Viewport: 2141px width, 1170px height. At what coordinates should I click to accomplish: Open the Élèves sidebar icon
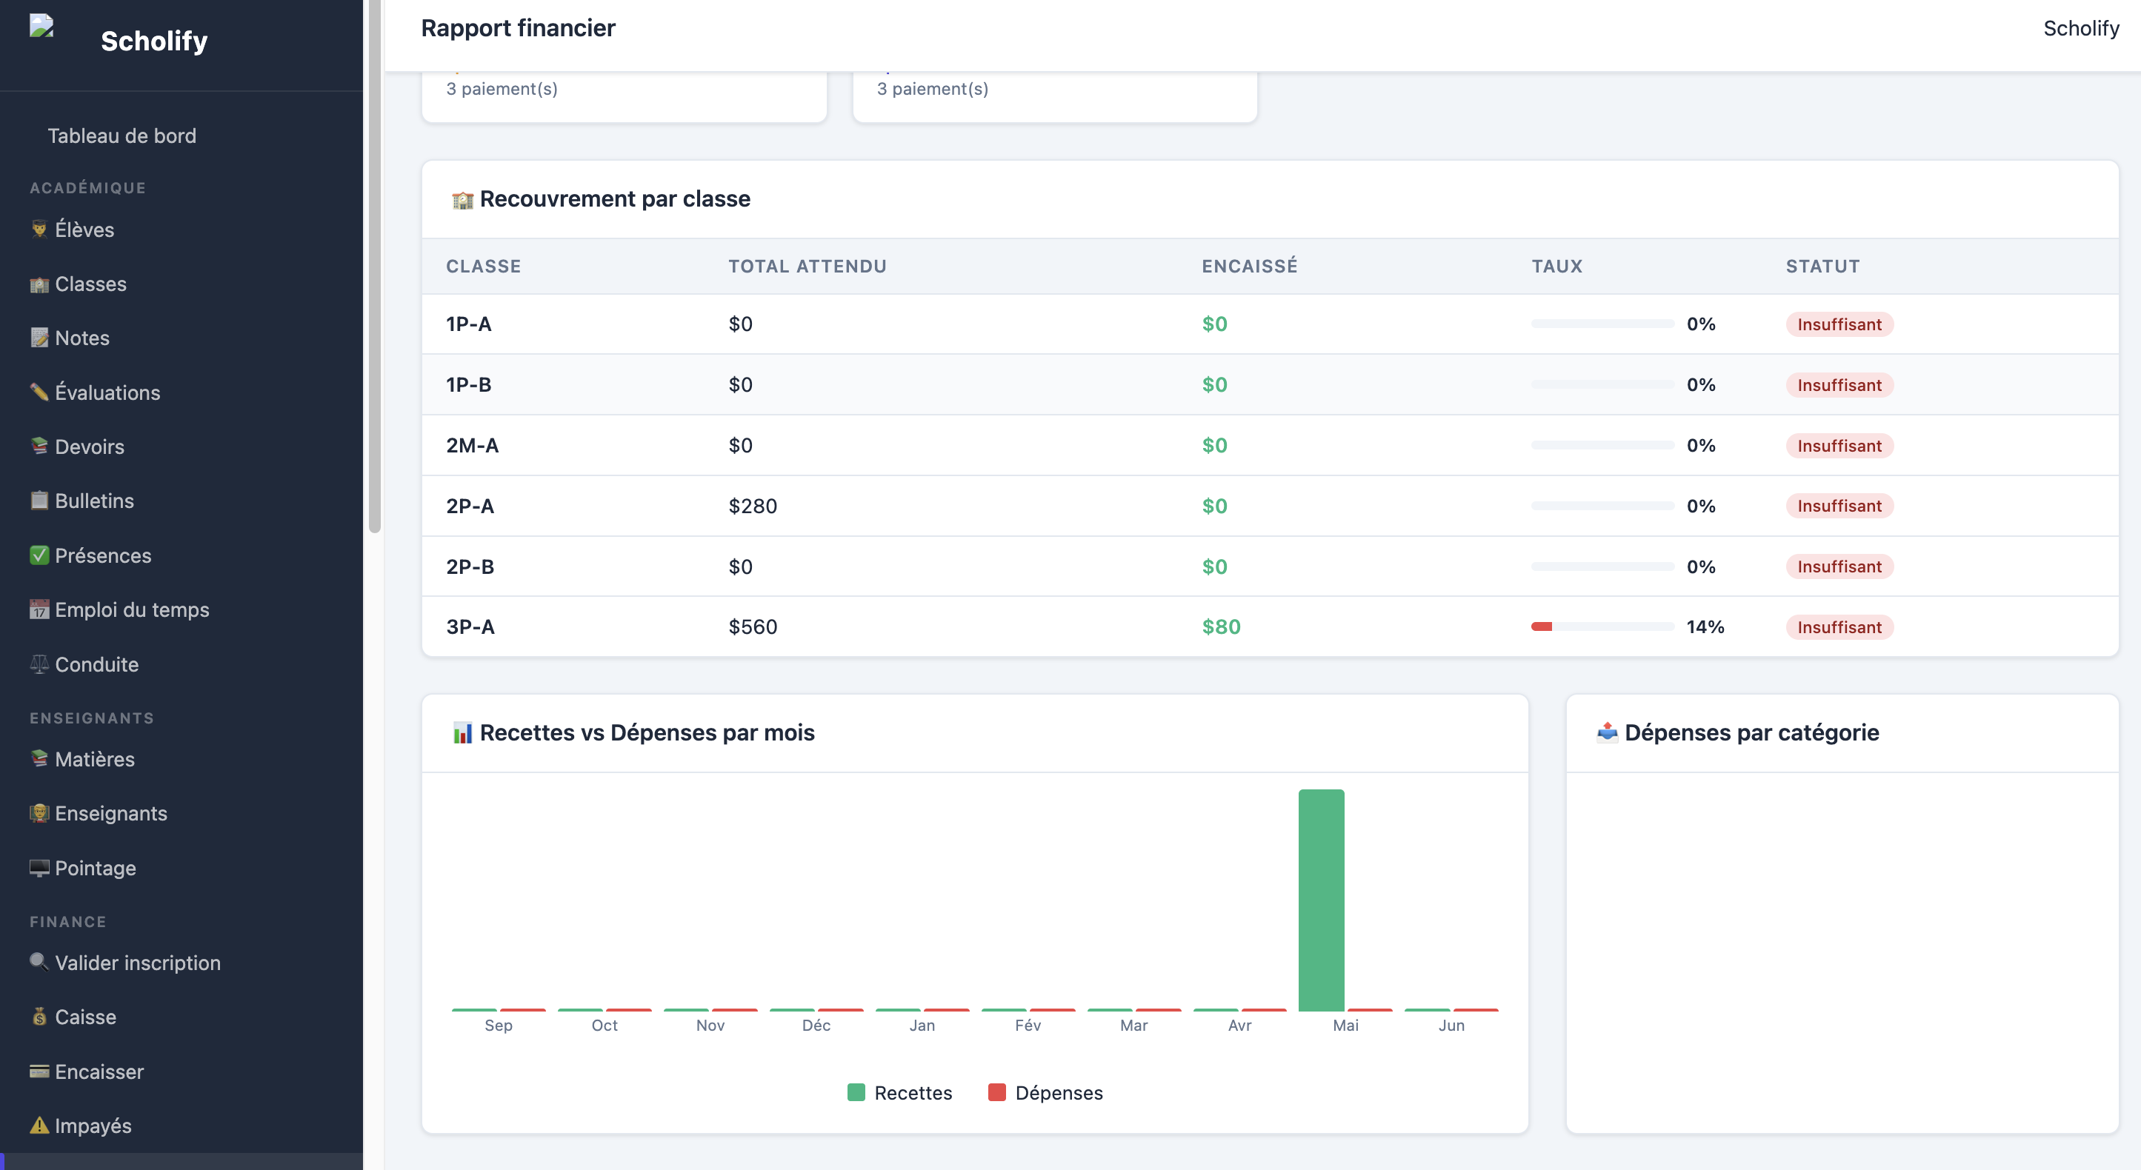tap(39, 230)
